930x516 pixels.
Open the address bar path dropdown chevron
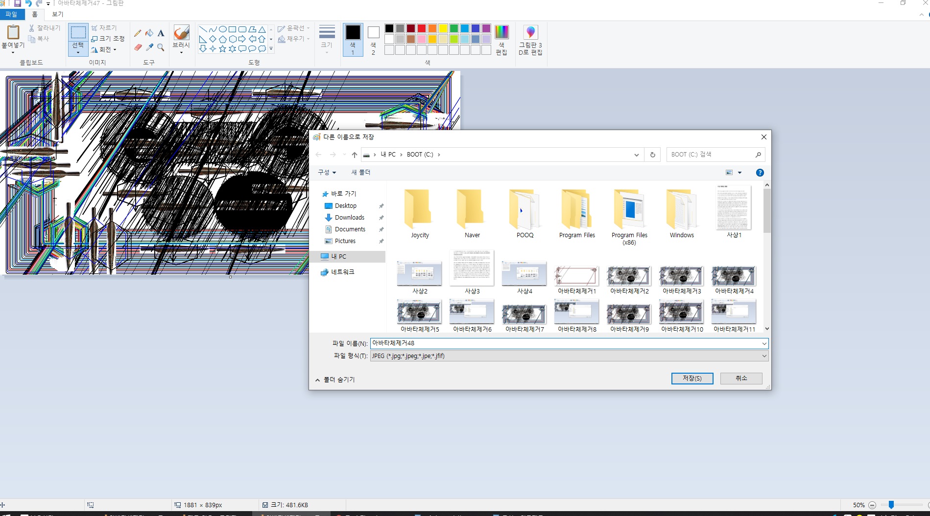[636, 155]
